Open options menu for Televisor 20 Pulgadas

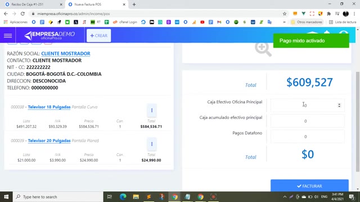coord(152,144)
